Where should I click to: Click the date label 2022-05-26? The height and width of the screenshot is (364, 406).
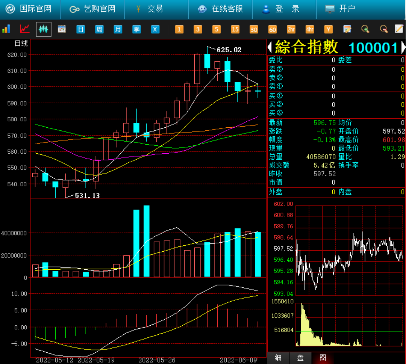click(157, 360)
